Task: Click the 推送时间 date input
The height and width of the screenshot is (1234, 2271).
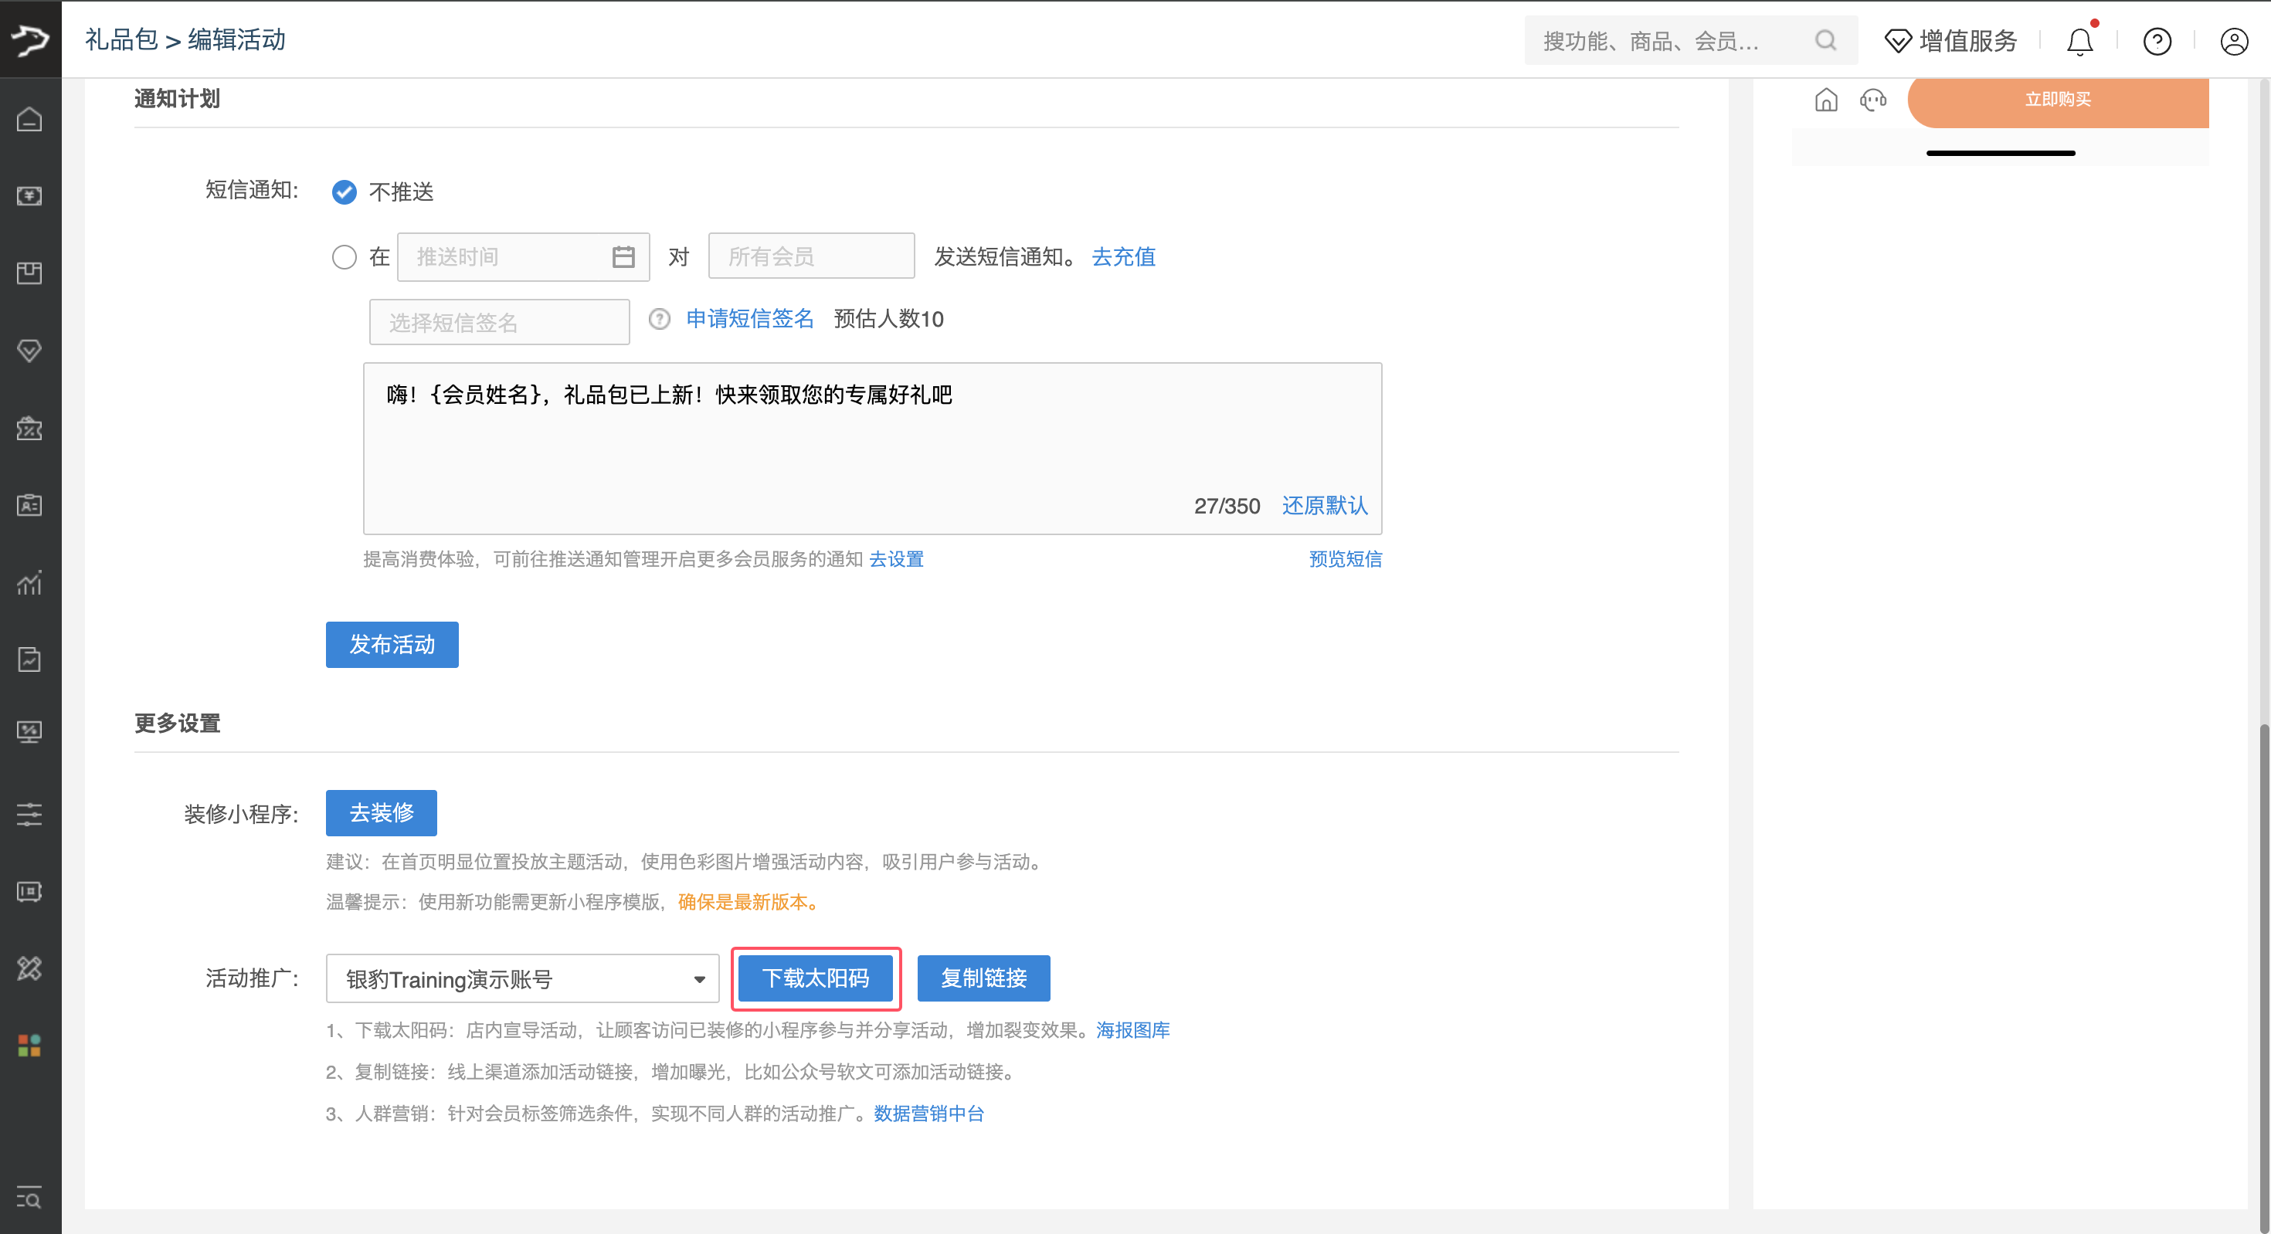Action: [x=523, y=256]
